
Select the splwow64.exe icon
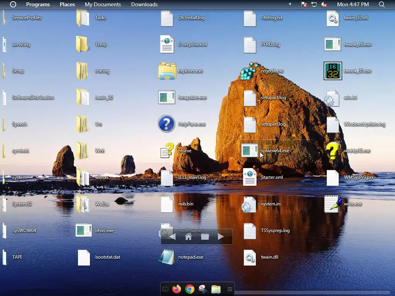pos(250,151)
